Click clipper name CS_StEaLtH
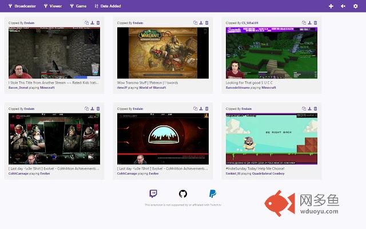Screen dimensions: 366x229 (250, 23)
